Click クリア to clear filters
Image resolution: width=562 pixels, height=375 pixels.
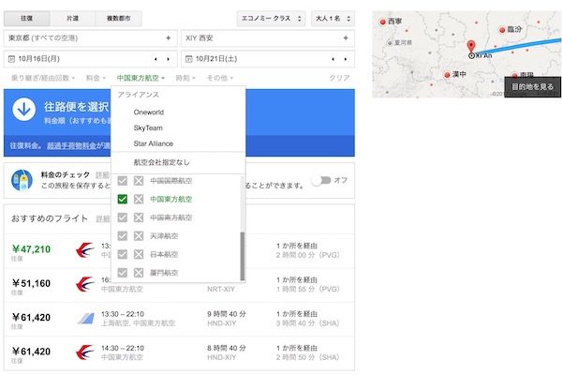tap(339, 78)
